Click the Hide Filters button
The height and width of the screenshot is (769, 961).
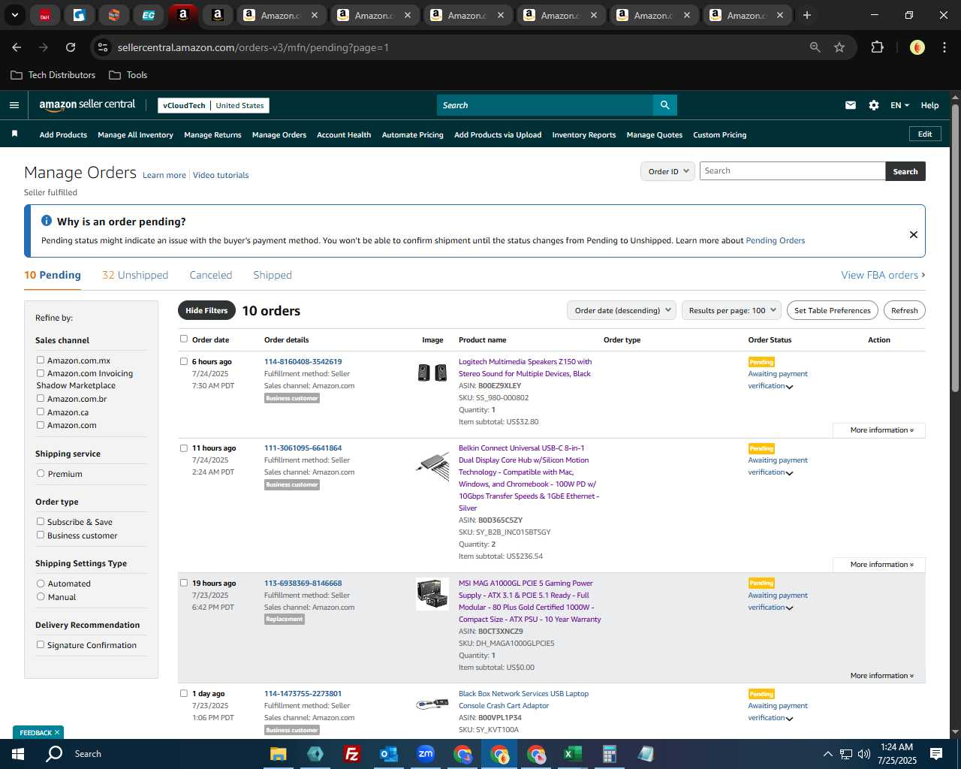[x=206, y=310]
